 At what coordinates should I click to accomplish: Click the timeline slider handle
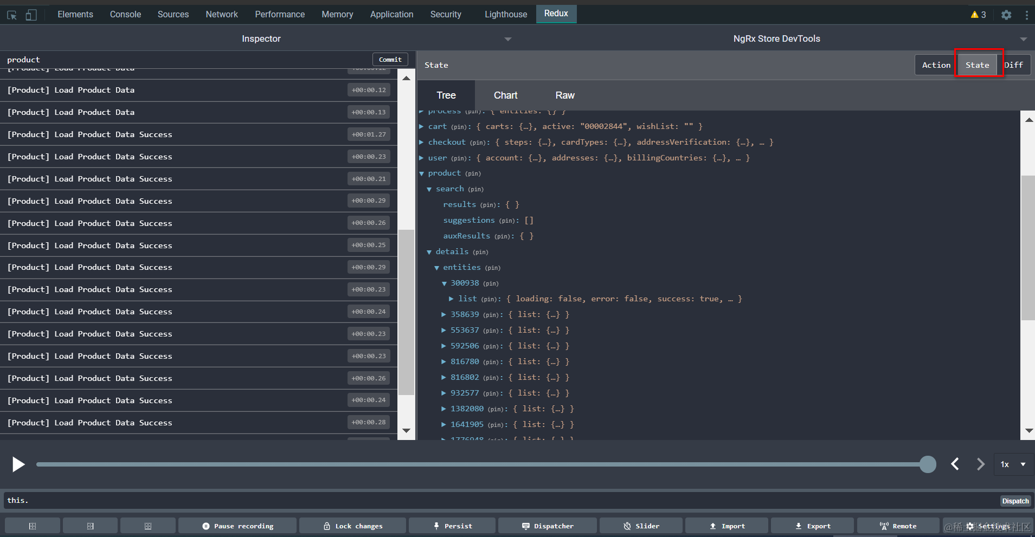point(928,464)
